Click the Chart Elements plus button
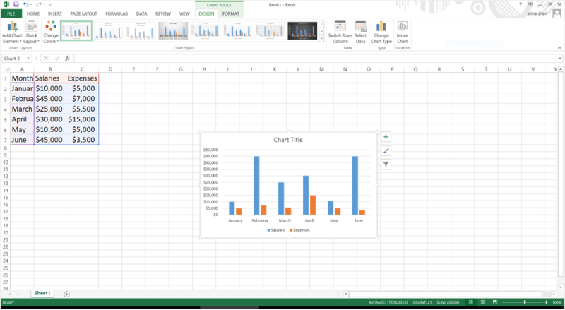565x310 pixels. [x=386, y=136]
